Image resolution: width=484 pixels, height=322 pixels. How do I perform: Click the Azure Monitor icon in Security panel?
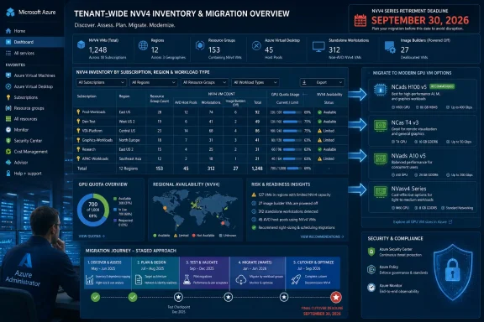(x=371, y=287)
